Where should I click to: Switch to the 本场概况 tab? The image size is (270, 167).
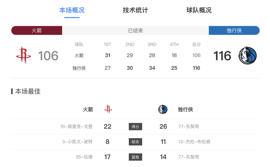[x=72, y=10]
